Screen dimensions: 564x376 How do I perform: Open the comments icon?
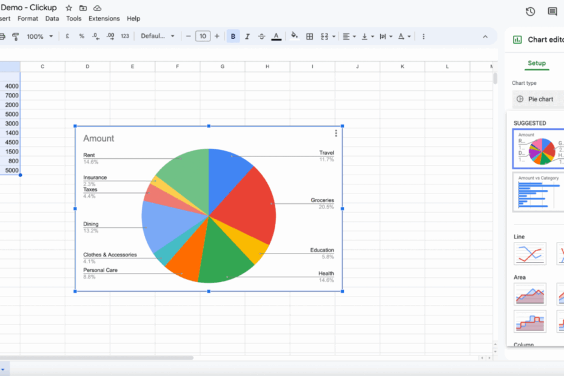(x=552, y=12)
